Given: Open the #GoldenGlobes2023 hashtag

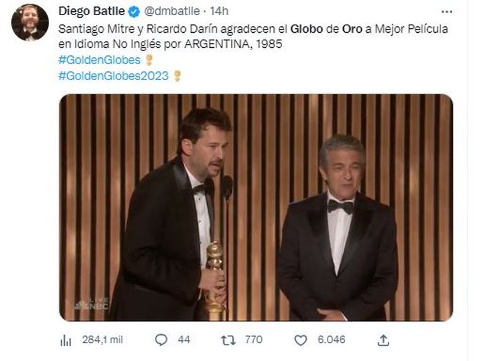Looking at the screenshot, I should pos(113,76).
